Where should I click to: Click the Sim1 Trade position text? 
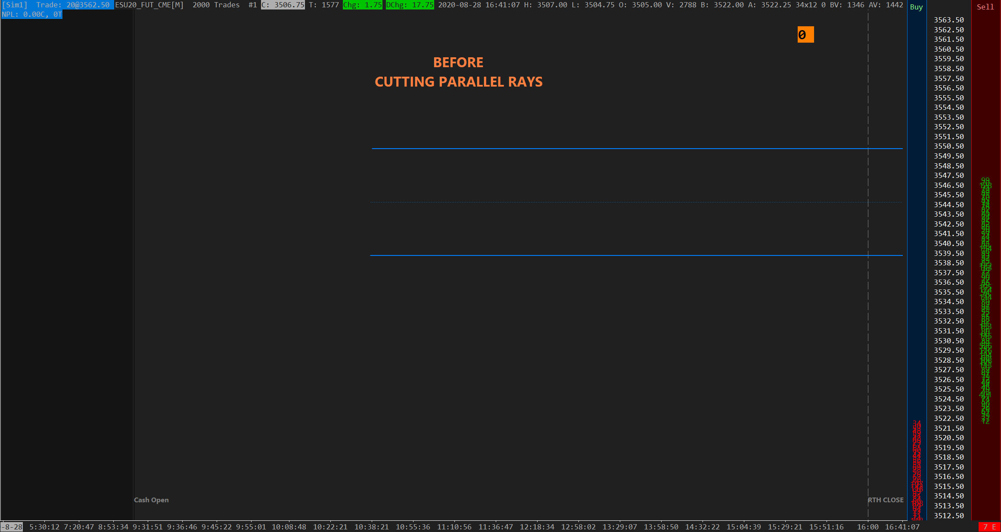(x=56, y=5)
